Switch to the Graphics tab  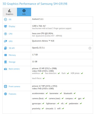tap(10, 12)
